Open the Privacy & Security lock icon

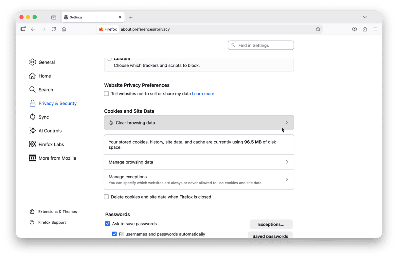coord(32,103)
